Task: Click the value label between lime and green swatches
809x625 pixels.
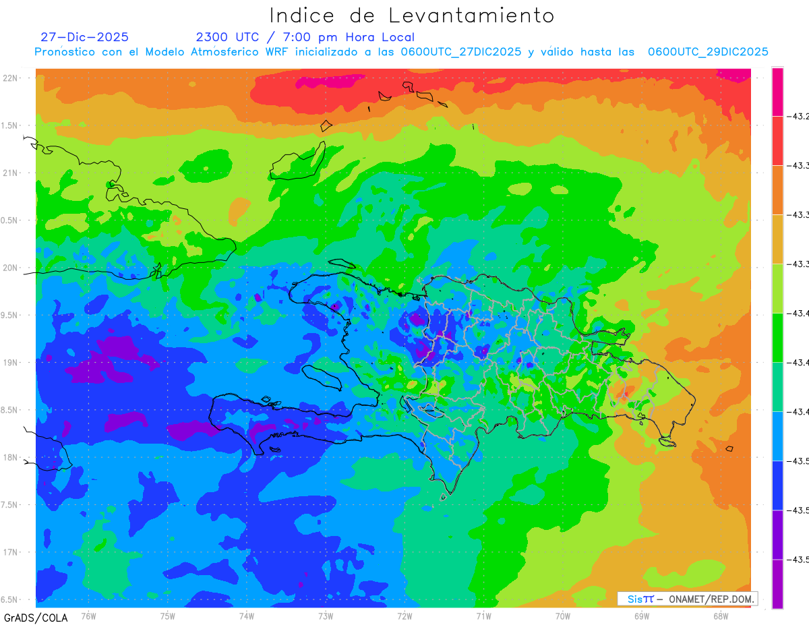Action: point(798,314)
